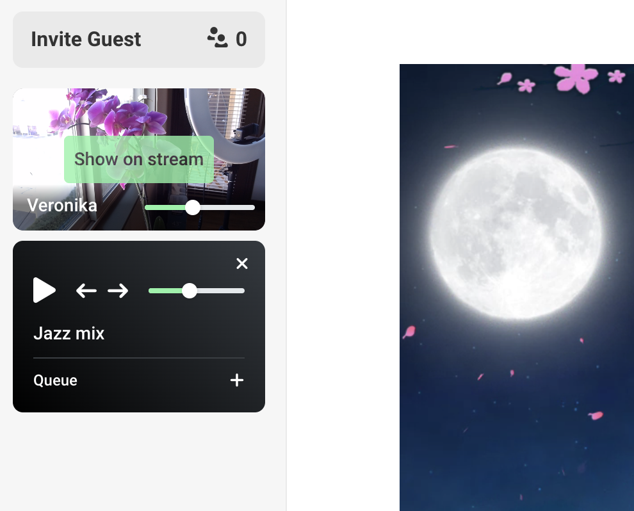
Task: Select the Veronika name label
Action: (x=62, y=206)
